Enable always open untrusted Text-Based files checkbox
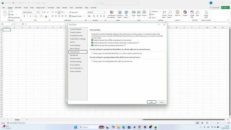Screen dimensions: 231x130 (92, 53)
